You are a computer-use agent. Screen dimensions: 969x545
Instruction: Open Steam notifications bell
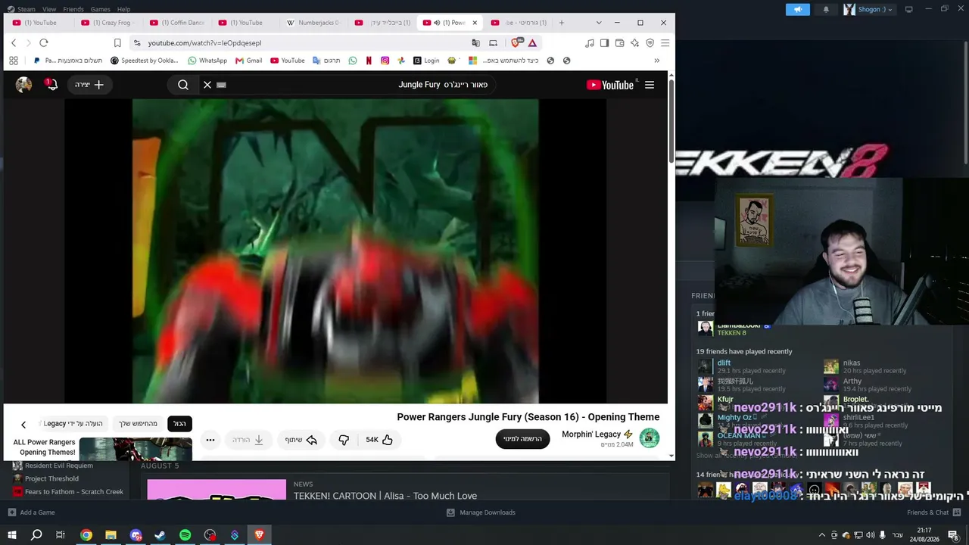(x=826, y=9)
